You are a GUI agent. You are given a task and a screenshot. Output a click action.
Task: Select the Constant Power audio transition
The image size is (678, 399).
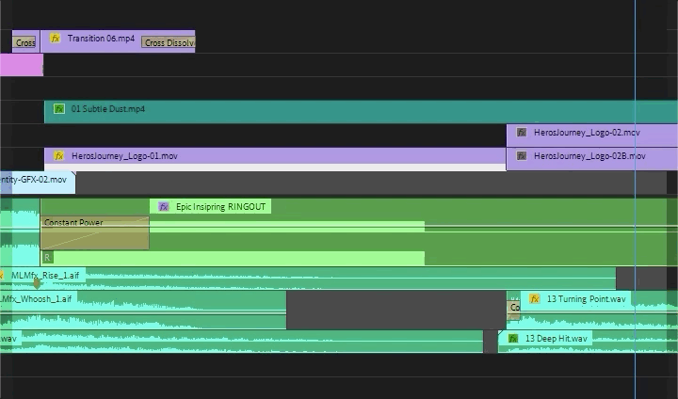[x=95, y=232]
